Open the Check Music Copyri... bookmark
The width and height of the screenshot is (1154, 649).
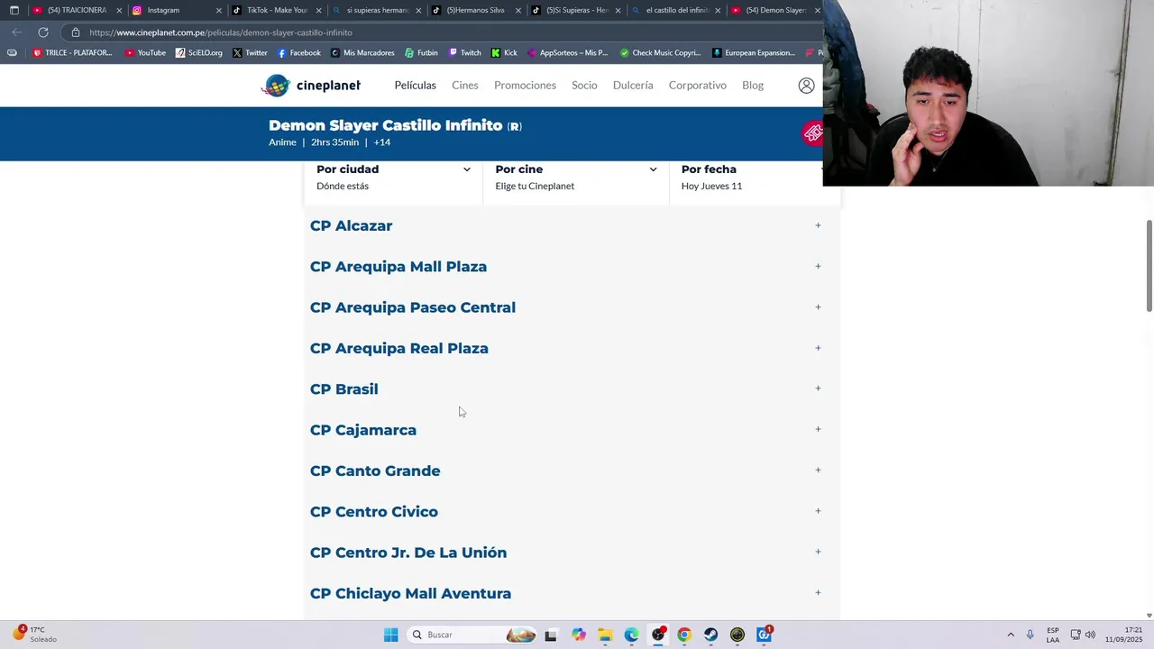(660, 52)
